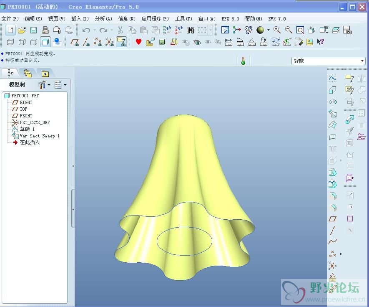Select PRT0001.PRT in model tree
Screen dimensions: 369x307
coord(25,96)
